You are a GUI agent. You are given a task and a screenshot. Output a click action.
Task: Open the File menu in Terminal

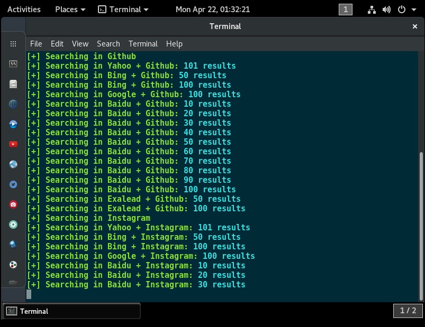pyautogui.click(x=35, y=44)
